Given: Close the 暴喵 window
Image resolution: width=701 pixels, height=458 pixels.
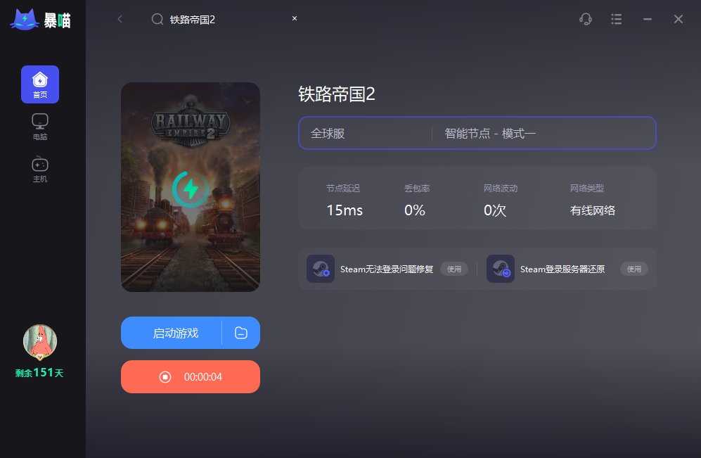Looking at the screenshot, I should tap(679, 19).
